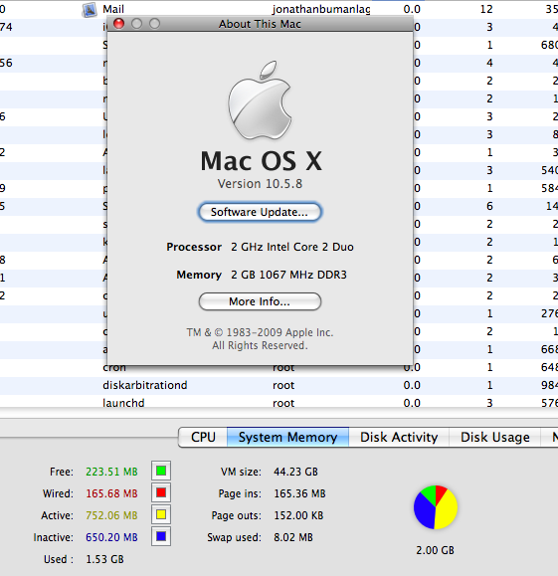Click the green Free memory color swatch

(x=161, y=471)
